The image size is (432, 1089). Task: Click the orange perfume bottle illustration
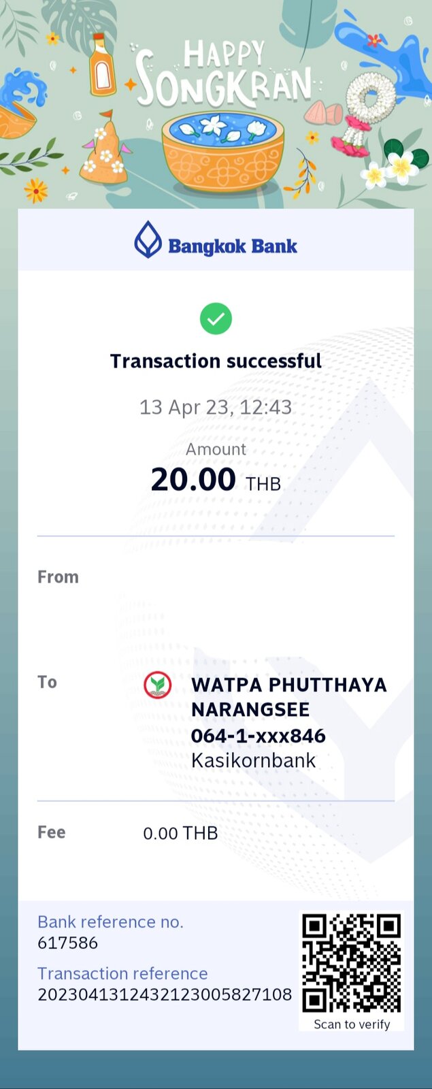(102, 65)
